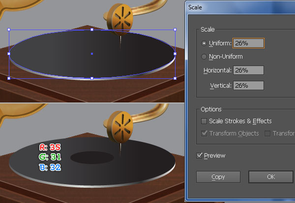Click the left-middle handle of bounding box
This screenshot has height=203, width=295.
[x=9, y=54]
